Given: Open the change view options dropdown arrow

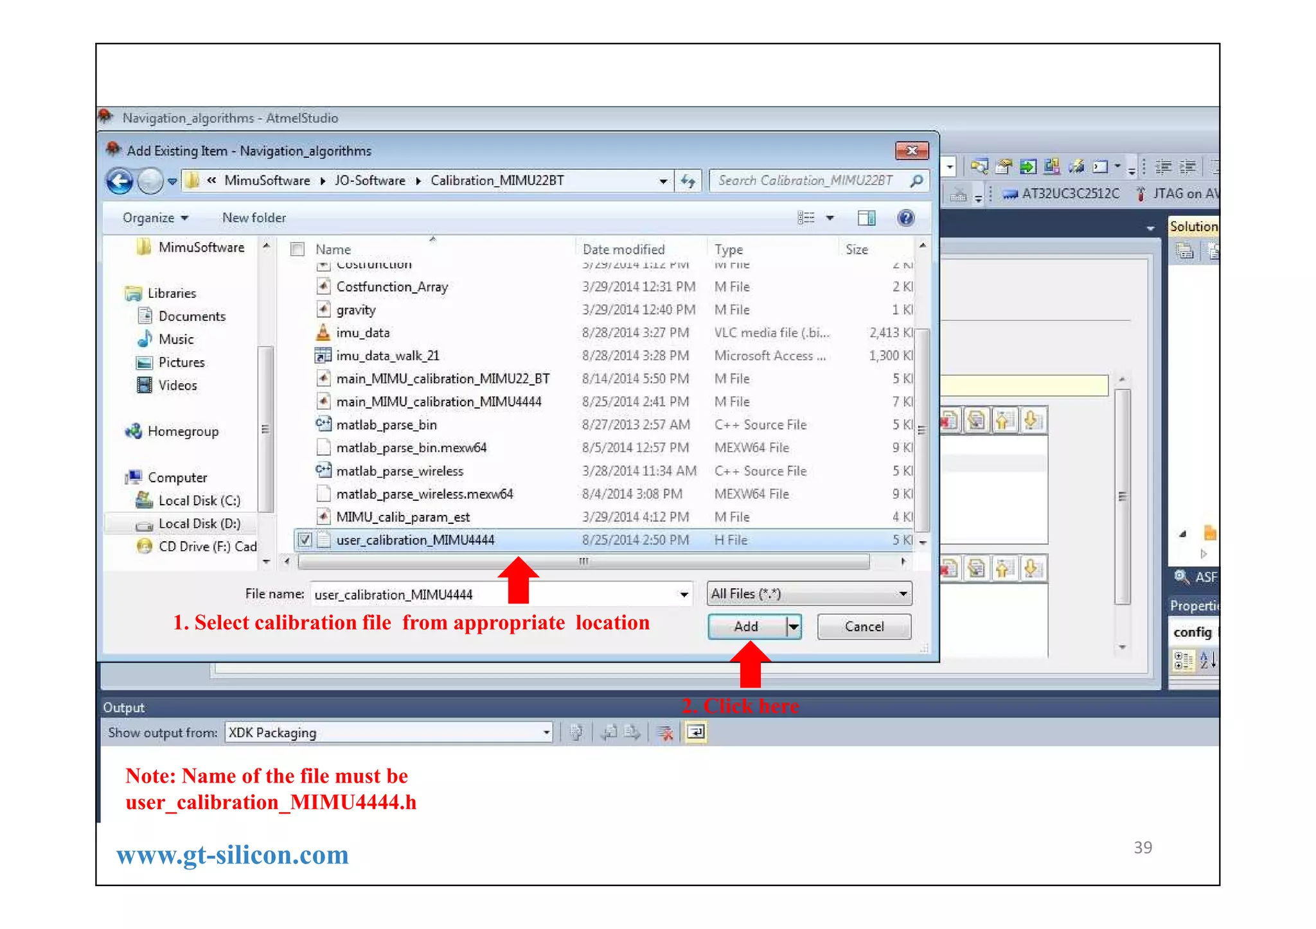Looking at the screenshot, I should [x=830, y=218].
